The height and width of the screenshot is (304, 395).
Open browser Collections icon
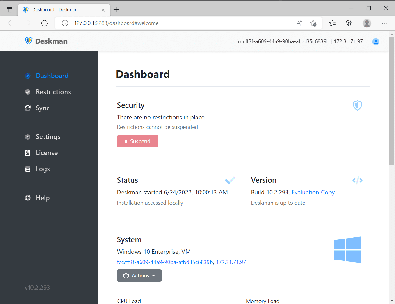[x=349, y=23]
